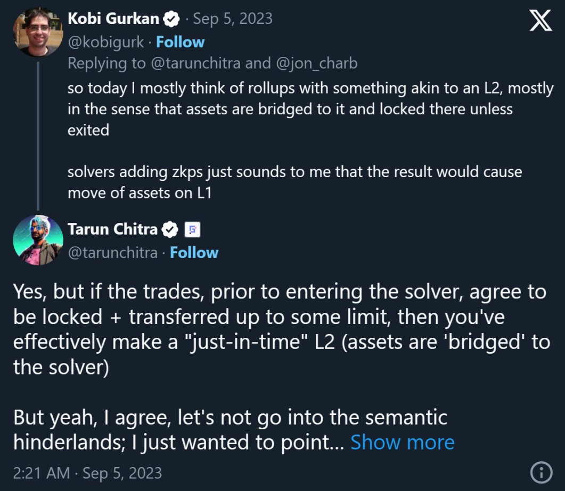Click the info icon at bottom right

pyautogui.click(x=541, y=471)
